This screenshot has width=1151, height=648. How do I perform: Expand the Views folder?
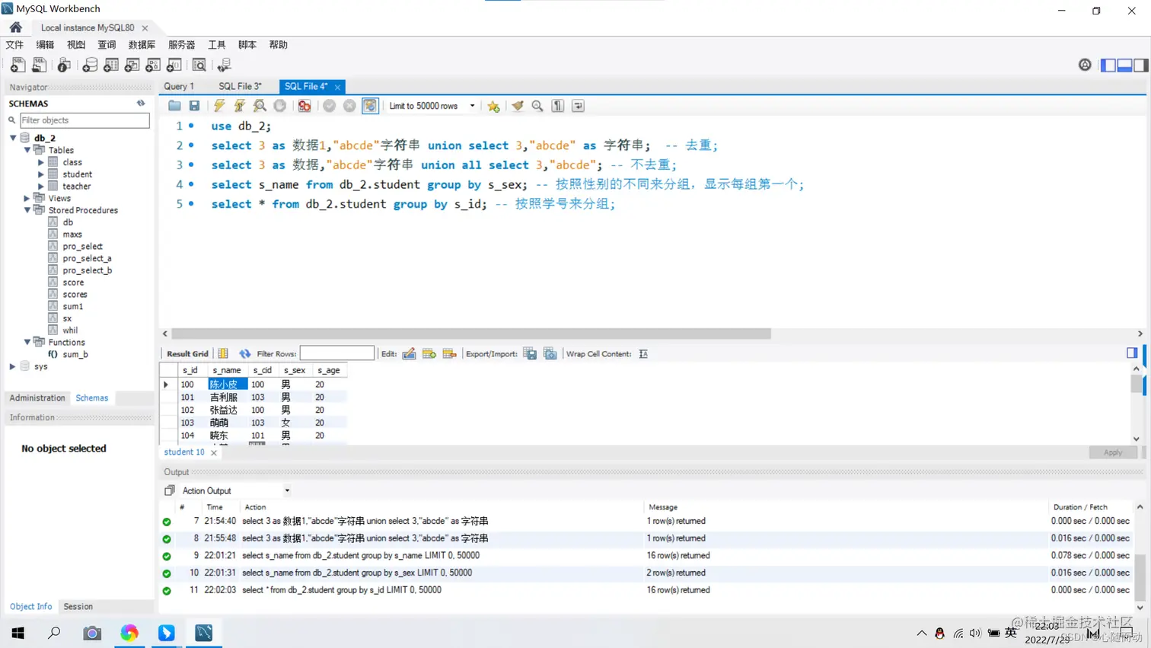coord(27,198)
